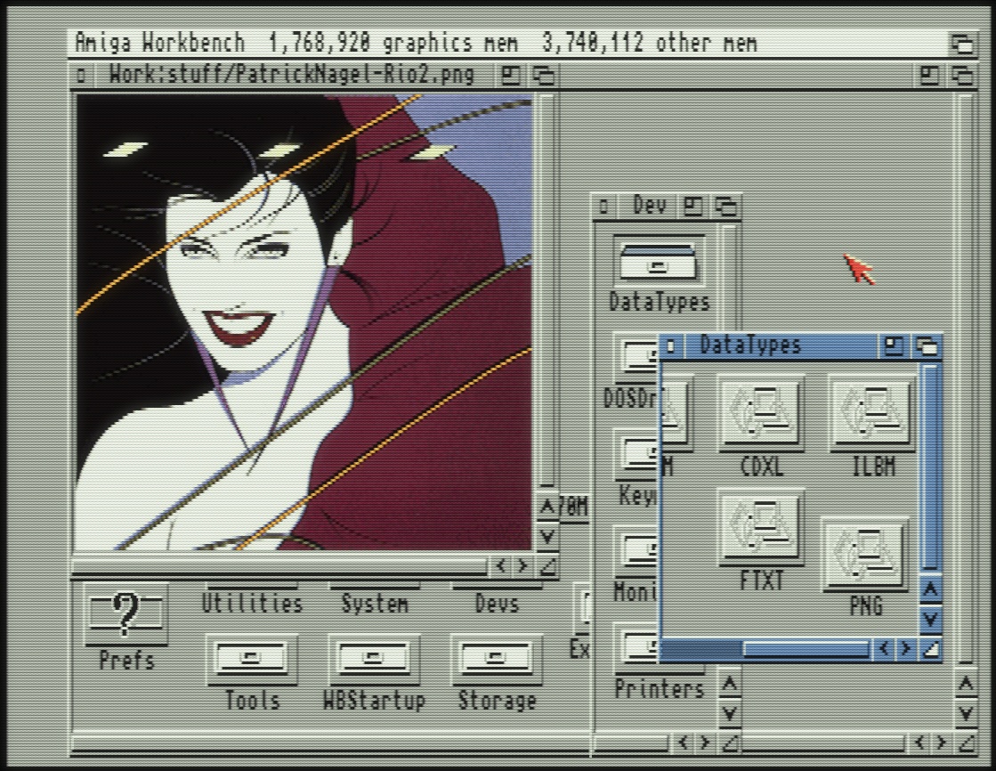Click the Devs drawer label
Image resolution: width=996 pixels, height=771 pixels.
point(497,604)
